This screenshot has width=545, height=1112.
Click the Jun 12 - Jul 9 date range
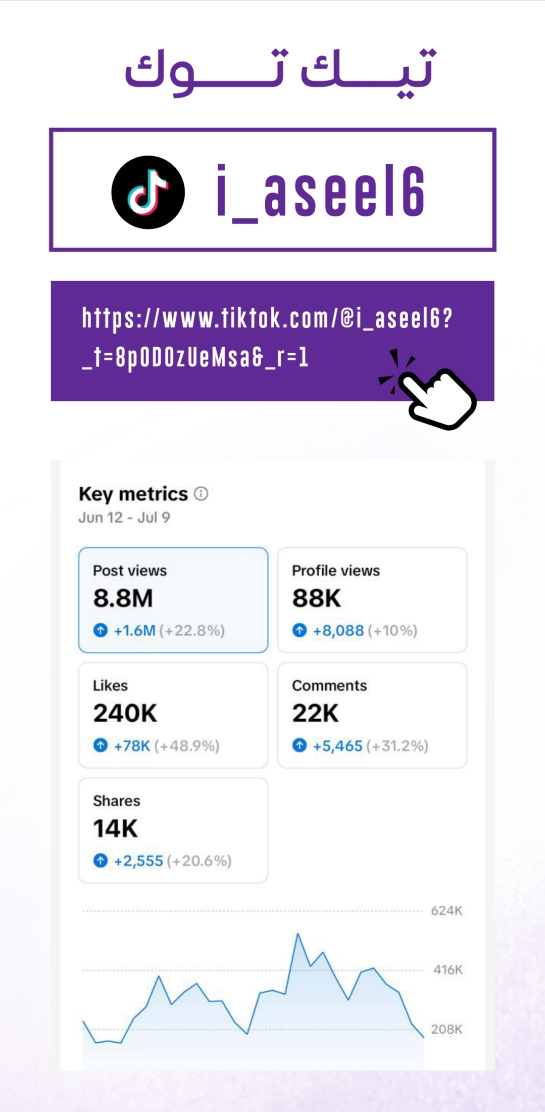pyautogui.click(x=124, y=518)
